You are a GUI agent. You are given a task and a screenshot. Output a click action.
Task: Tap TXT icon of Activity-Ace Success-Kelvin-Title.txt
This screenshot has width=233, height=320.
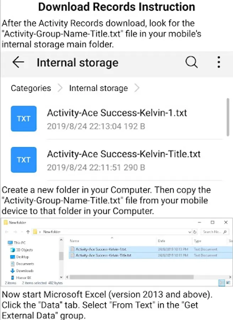[23, 160]
